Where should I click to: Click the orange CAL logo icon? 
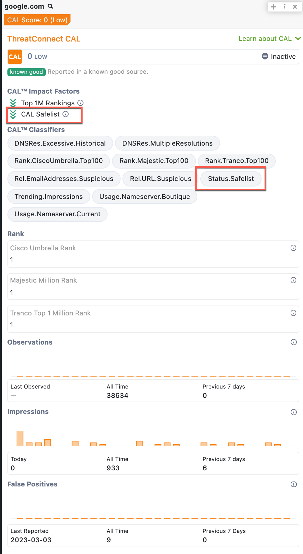pos(15,57)
